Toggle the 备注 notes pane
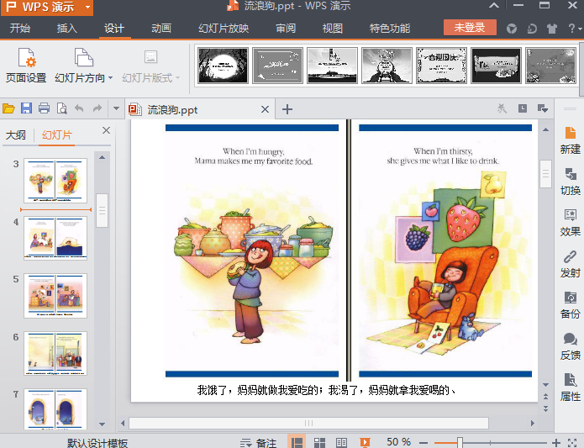The width and height of the screenshot is (584, 448). 259,443
